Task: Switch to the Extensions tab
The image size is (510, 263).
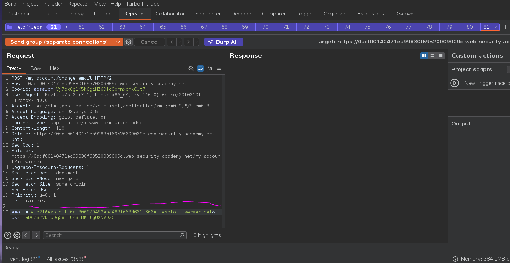Action: [x=371, y=14]
